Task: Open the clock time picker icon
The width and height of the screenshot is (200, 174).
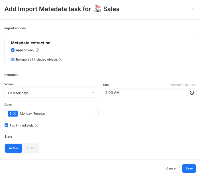Action: (192, 93)
